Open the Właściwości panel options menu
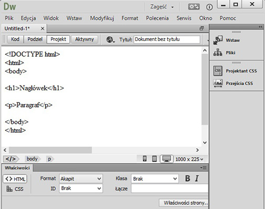The image size is (265, 209). coord(203,168)
